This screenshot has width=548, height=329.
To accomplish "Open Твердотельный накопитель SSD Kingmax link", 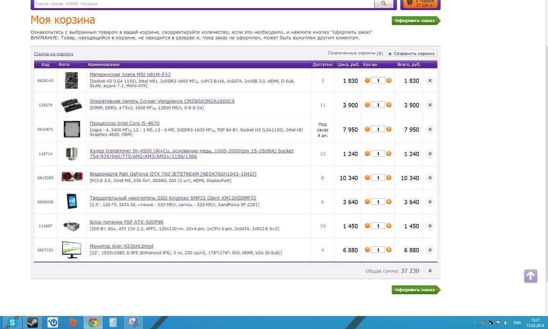I will (x=172, y=198).
